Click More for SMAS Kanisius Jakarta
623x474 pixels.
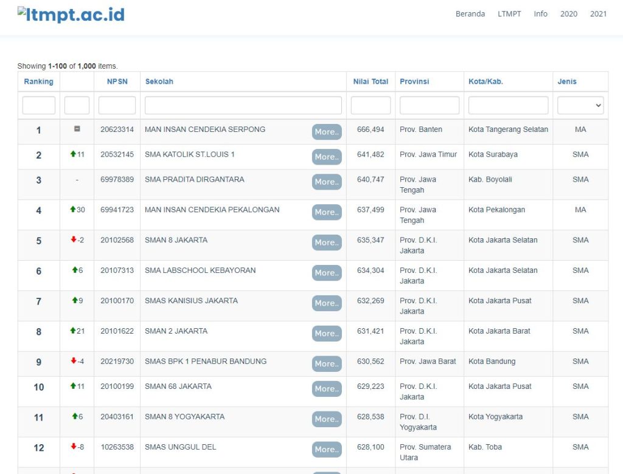pos(327,303)
